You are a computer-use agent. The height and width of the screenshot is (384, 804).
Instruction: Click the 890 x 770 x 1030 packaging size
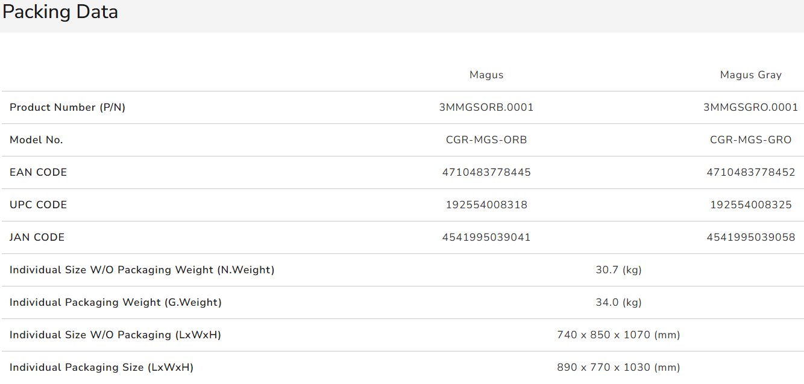click(x=618, y=368)
